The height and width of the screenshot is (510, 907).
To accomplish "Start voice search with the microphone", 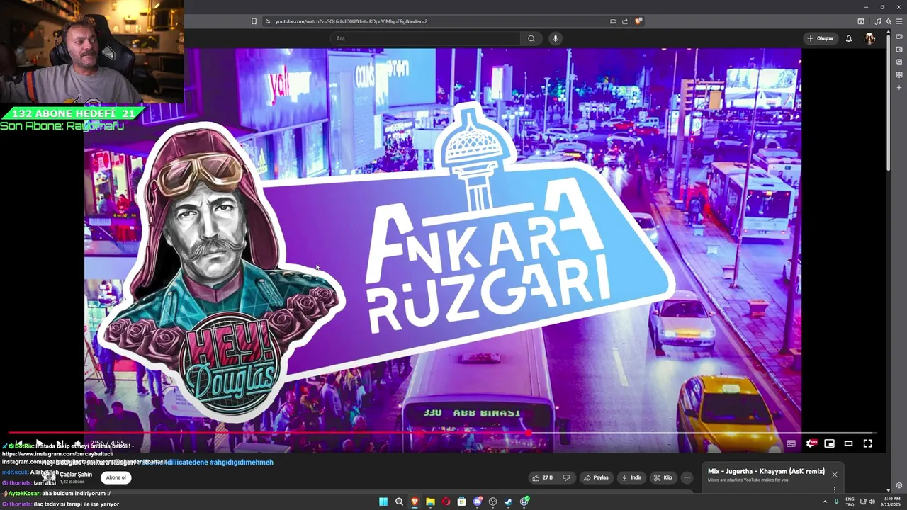I will [556, 38].
